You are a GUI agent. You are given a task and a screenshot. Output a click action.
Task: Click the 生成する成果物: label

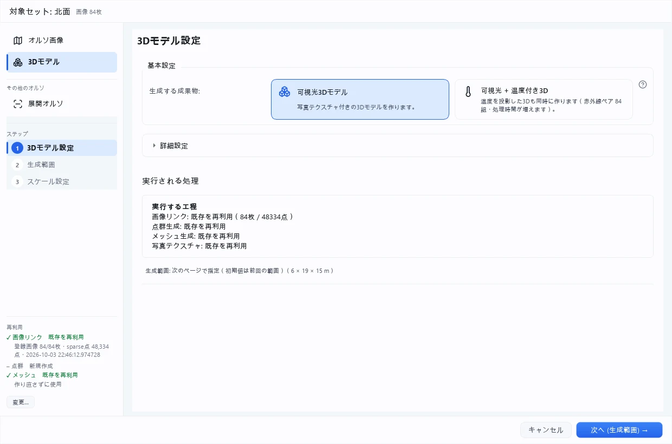point(175,91)
